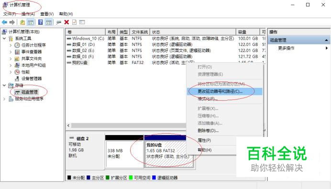331x189 pixels.
Task: Select 本地用户和组 in the tree
Action: (x=33, y=65)
